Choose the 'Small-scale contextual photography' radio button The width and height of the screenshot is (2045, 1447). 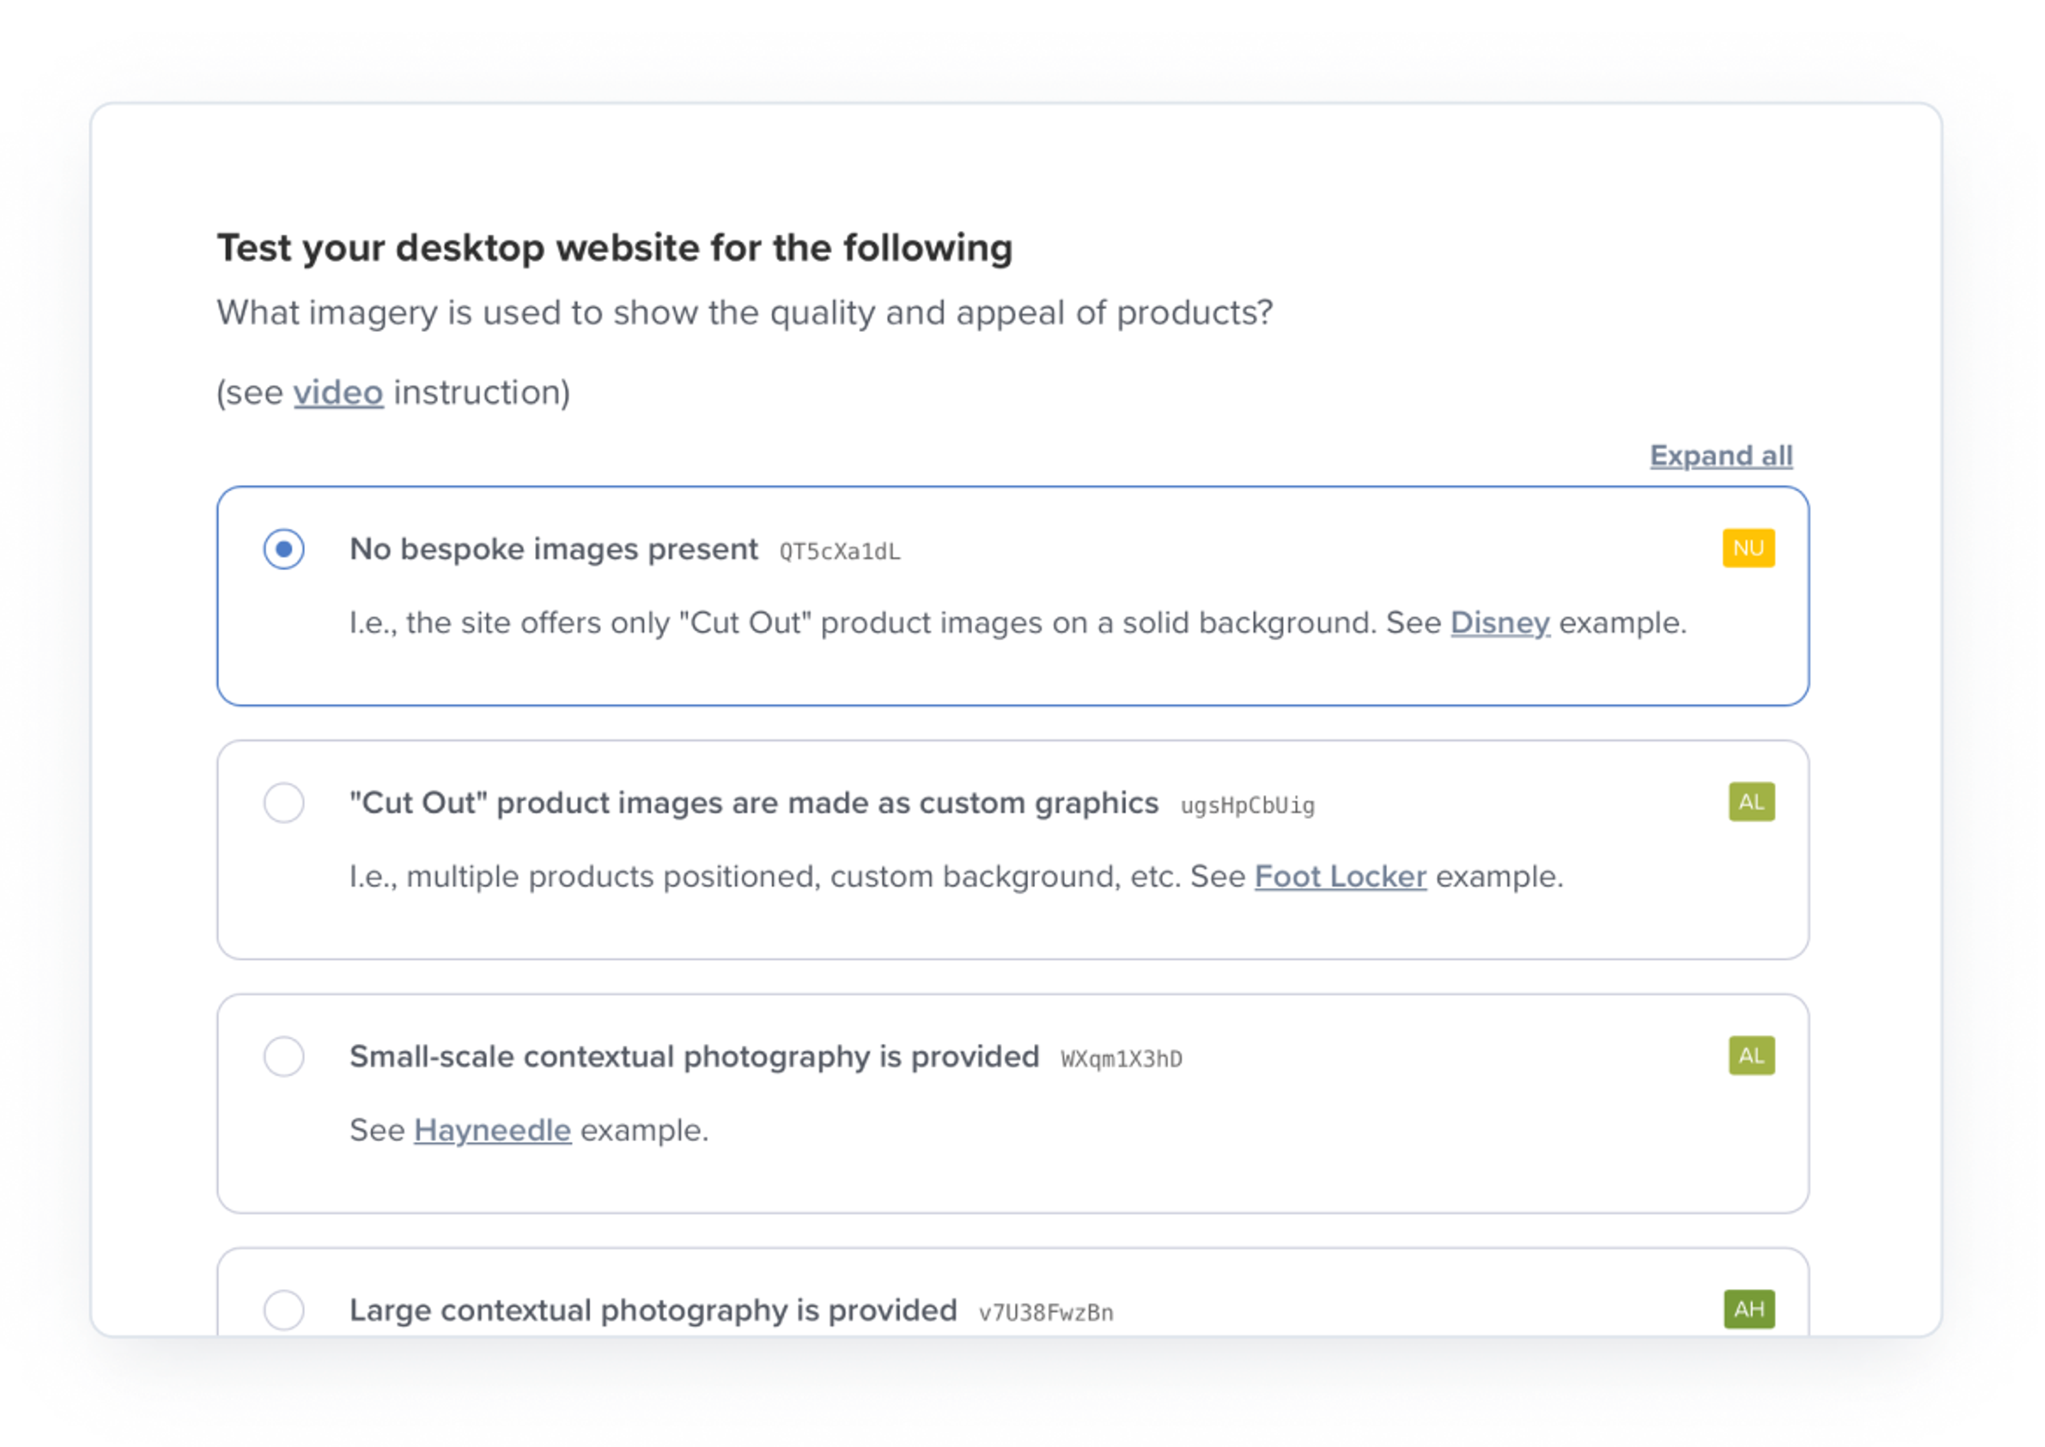(283, 1056)
